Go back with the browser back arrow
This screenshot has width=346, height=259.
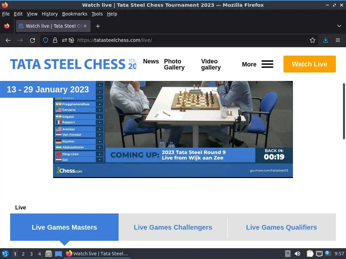click(8, 40)
